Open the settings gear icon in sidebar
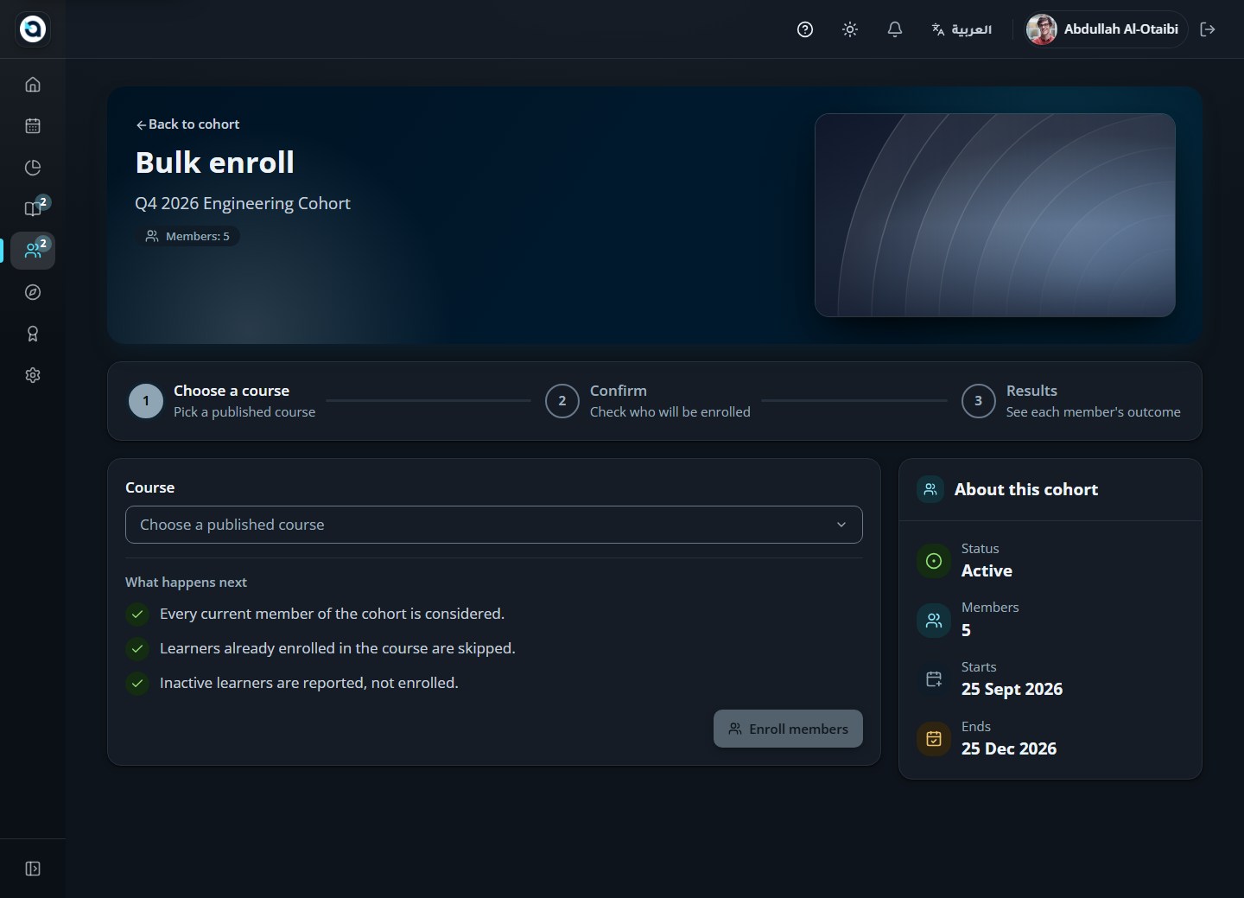The width and height of the screenshot is (1244, 898). tap(33, 375)
